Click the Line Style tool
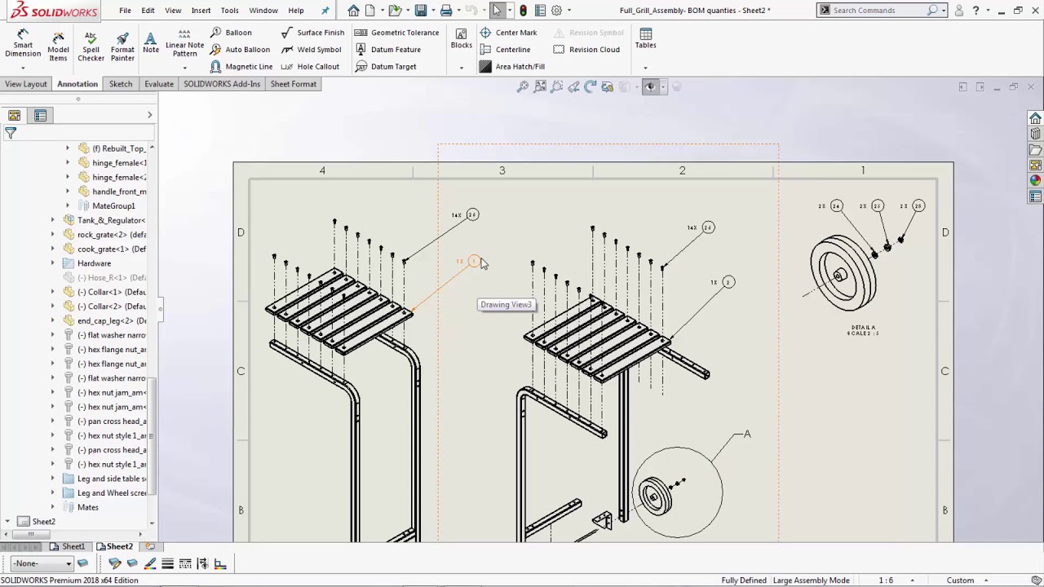The height and width of the screenshot is (587, 1044). (185, 563)
